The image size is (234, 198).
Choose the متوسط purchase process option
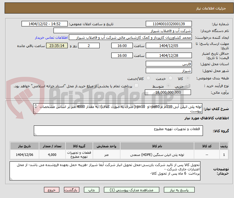(168, 86)
